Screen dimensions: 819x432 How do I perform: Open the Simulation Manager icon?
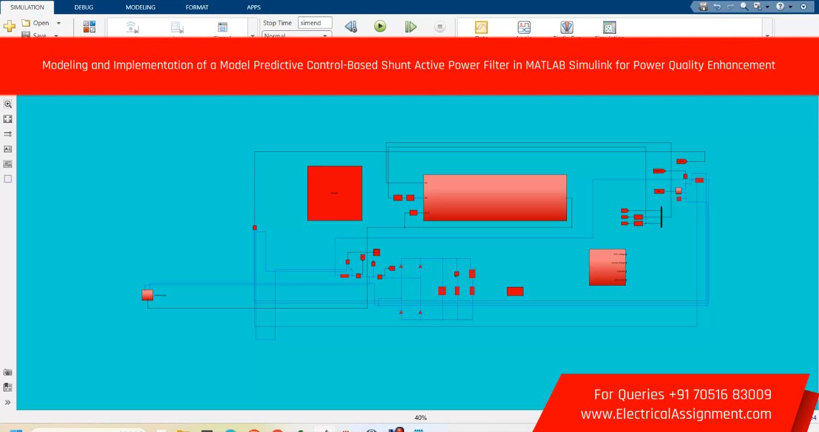pyautogui.click(x=609, y=27)
